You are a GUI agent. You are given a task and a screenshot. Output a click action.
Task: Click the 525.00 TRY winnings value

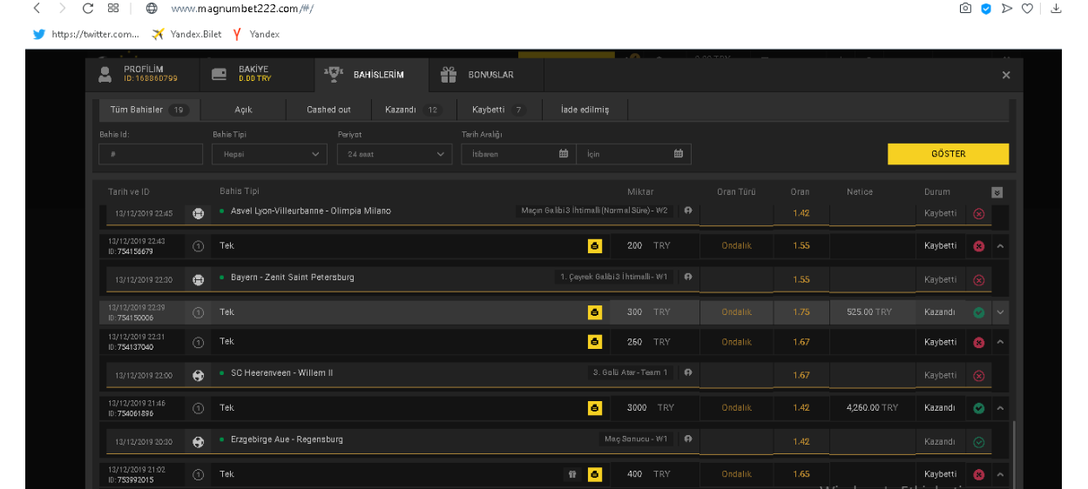(869, 312)
